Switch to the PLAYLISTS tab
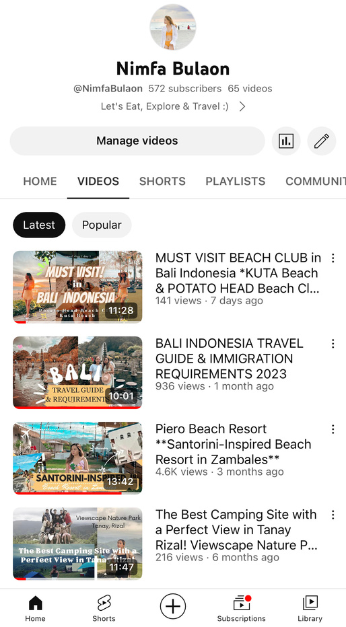 235,181
